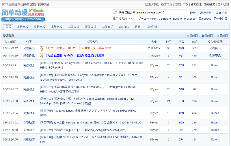231x146 pixels.
Task: Click 新番连载 category on 02/11 row
Action: [29, 56]
